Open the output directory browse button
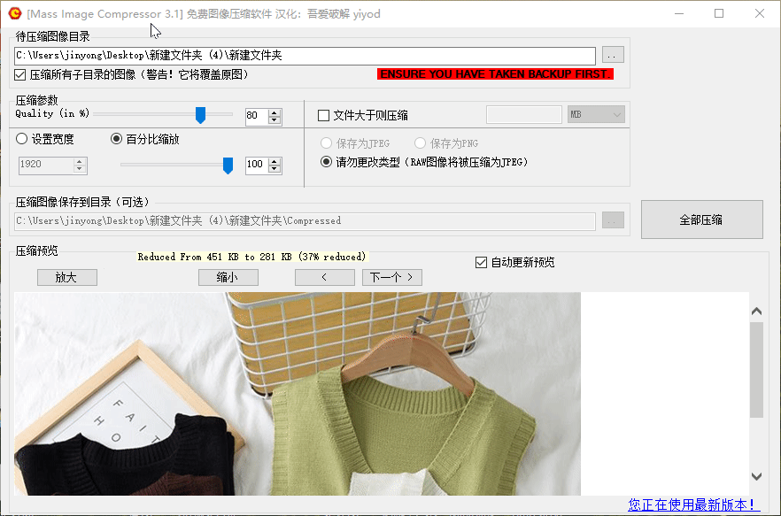This screenshot has height=516, width=781. coord(612,219)
